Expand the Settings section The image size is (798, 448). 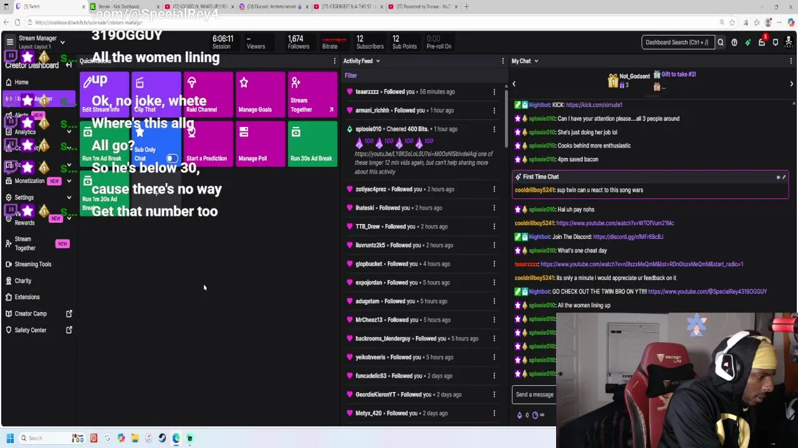pyautogui.click(x=69, y=198)
